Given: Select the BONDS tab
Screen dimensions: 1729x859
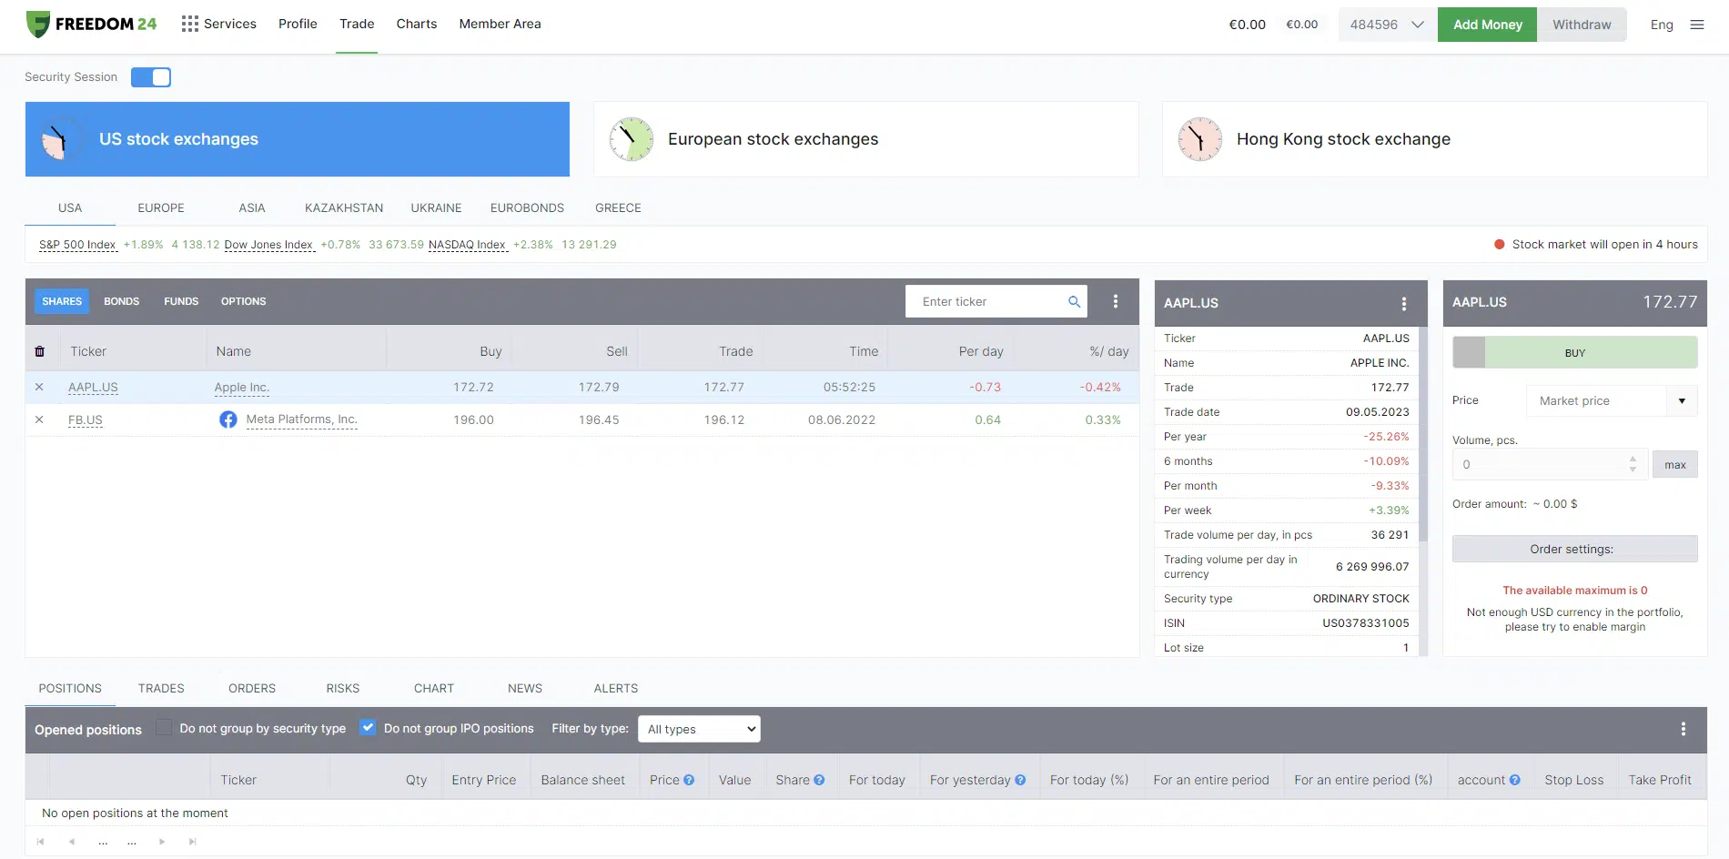Looking at the screenshot, I should [x=122, y=301].
